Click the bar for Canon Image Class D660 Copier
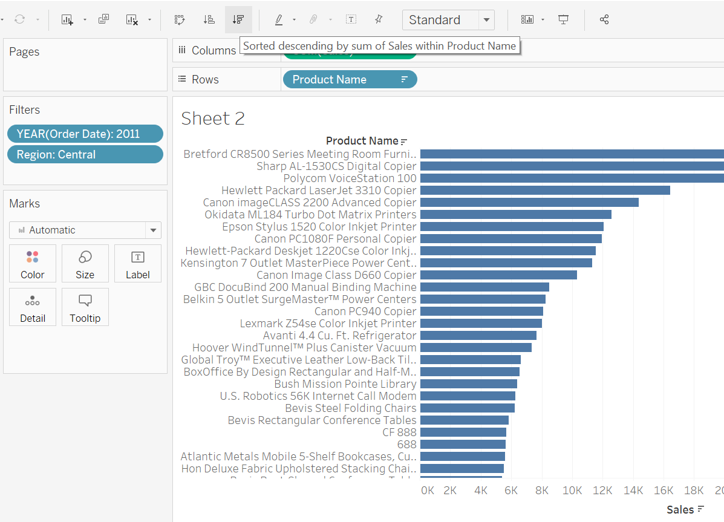The image size is (724, 522). 498,275
